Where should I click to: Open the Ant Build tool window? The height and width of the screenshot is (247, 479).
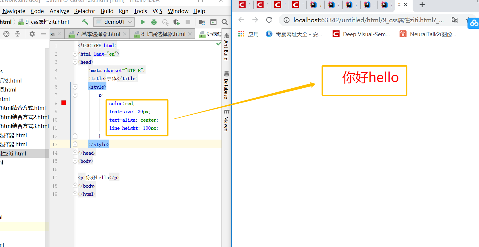click(x=226, y=47)
